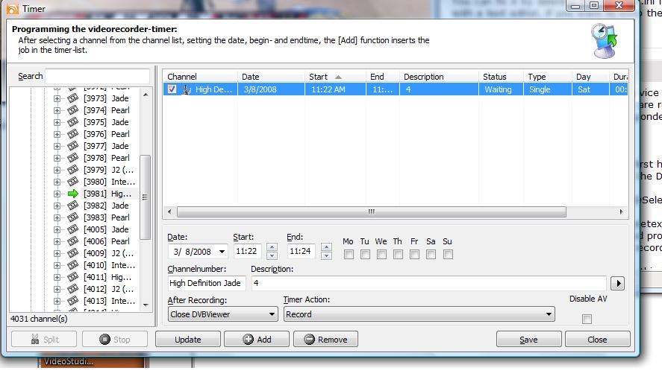Enable the We weekday checkbox

[381, 255]
